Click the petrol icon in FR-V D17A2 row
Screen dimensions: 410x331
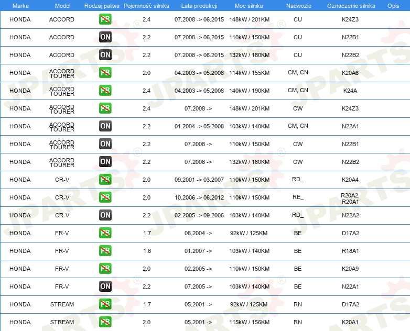coord(105,233)
